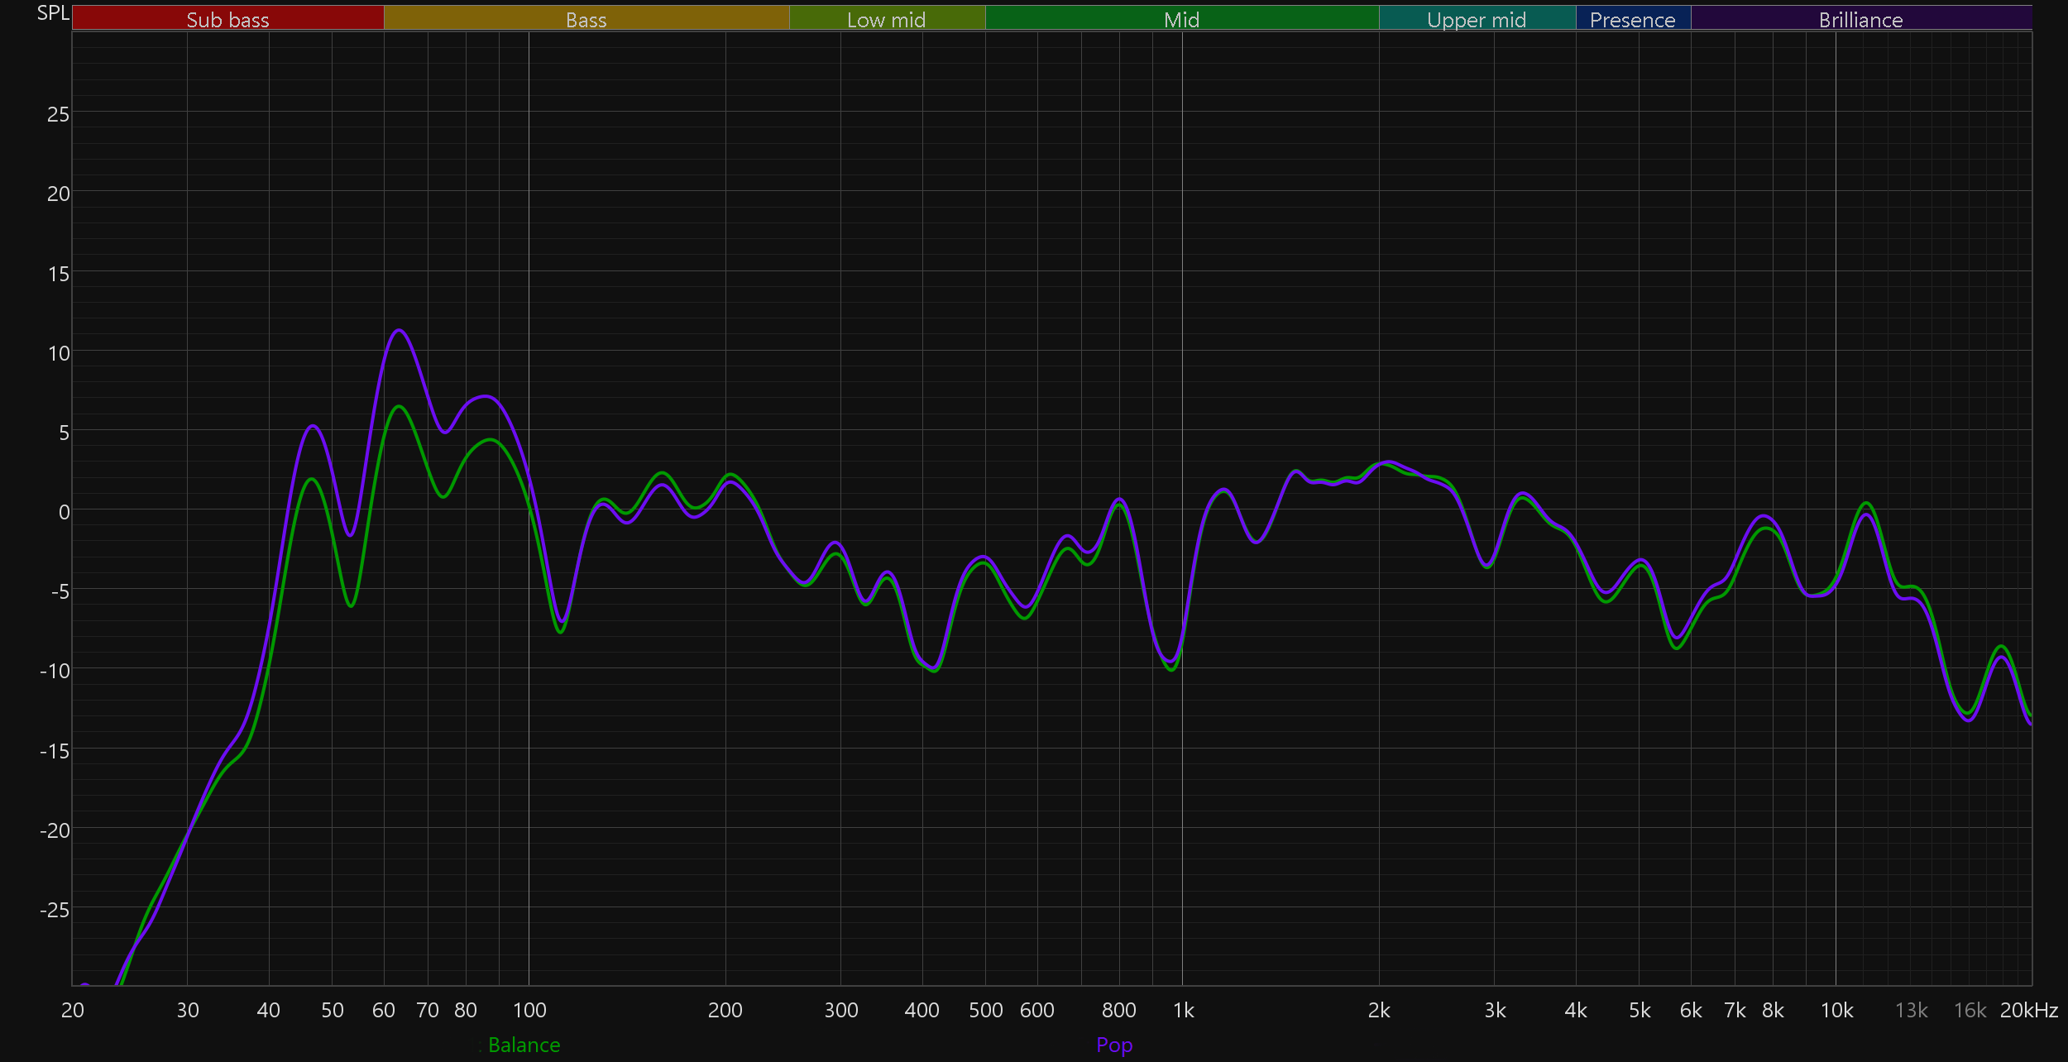Click the 20kHz axis label
Image resolution: width=2068 pixels, height=1062 pixels.
tap(2028, 1010)
